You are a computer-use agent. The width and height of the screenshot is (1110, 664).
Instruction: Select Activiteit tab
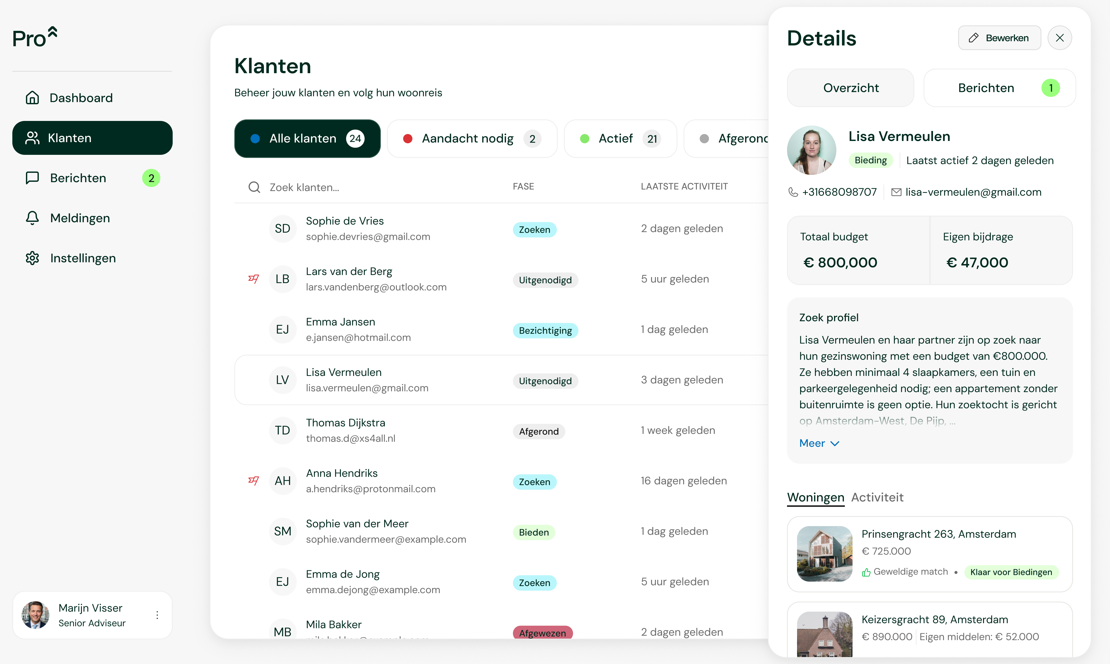877,497
